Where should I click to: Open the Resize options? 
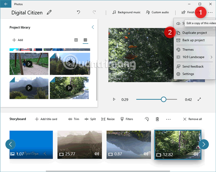(x=108, y=119)
